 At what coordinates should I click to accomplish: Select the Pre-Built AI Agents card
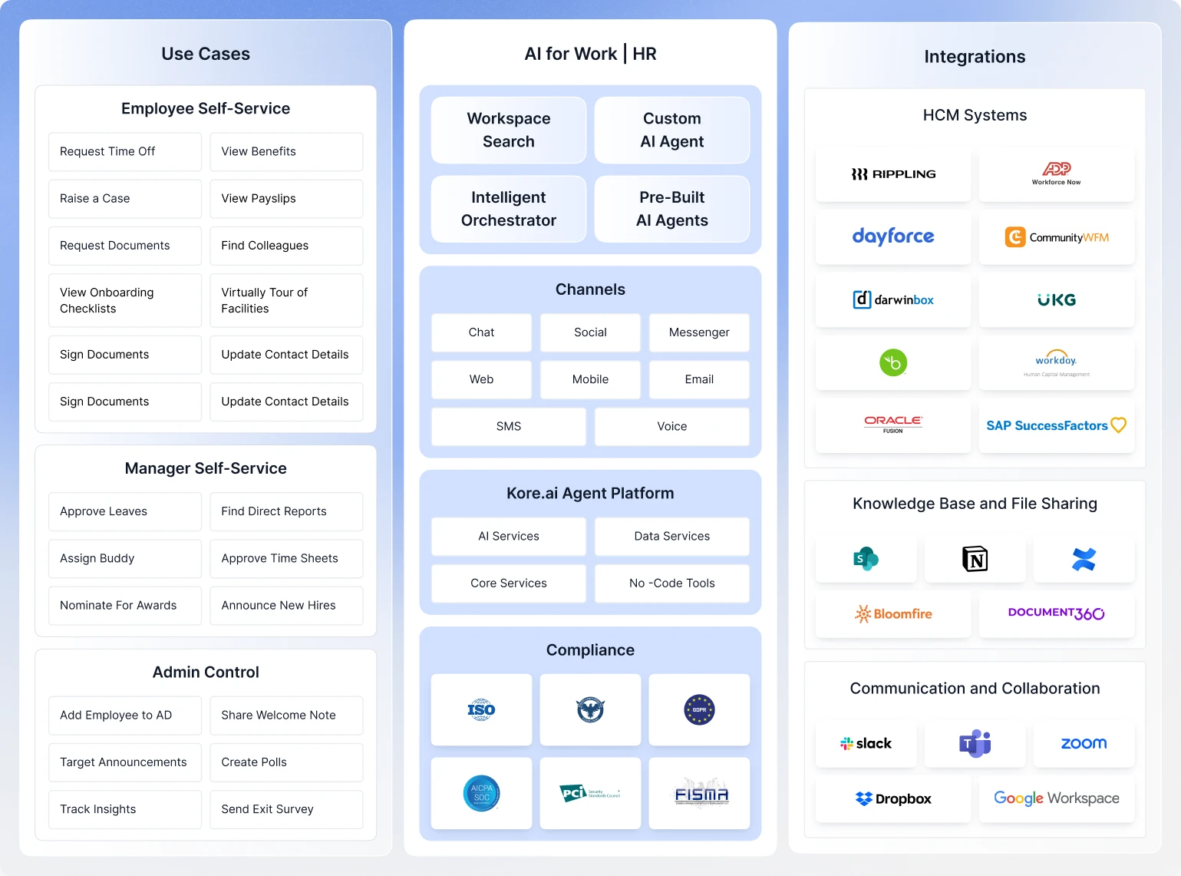672,209
